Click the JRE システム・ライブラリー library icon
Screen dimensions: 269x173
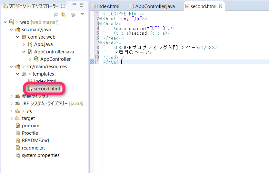18,104
